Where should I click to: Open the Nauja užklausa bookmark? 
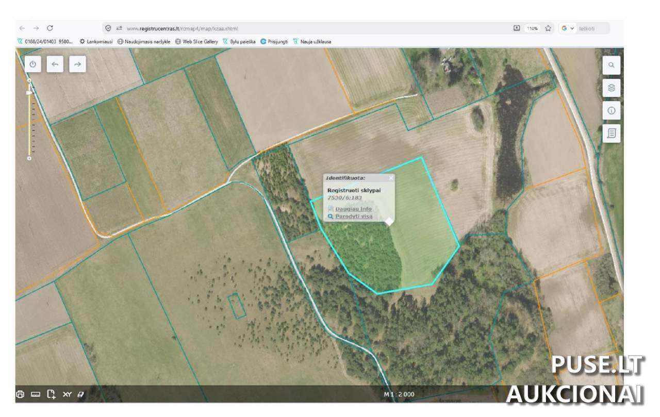tap(312, 41)
